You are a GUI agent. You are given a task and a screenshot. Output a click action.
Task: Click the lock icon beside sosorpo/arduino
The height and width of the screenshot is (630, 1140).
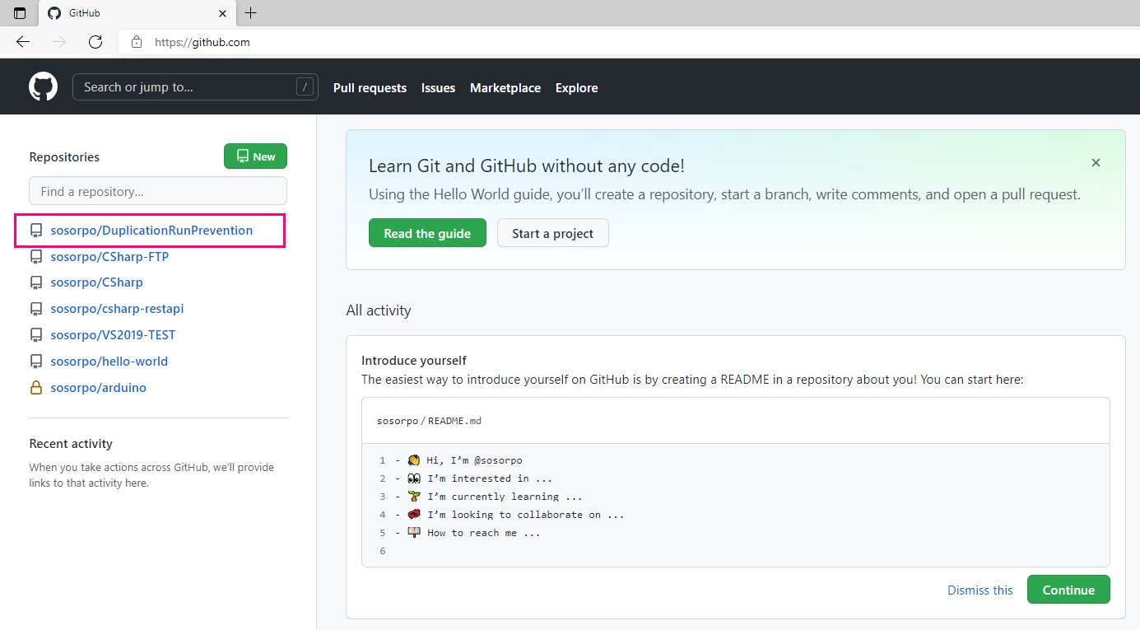[x=36, y=387]
